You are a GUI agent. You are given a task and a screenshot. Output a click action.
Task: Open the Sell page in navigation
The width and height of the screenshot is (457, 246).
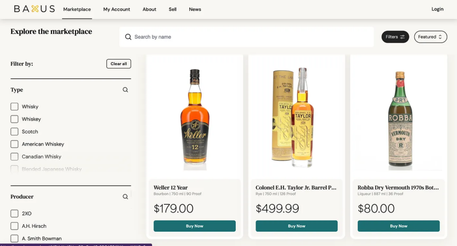click(173, 9)
